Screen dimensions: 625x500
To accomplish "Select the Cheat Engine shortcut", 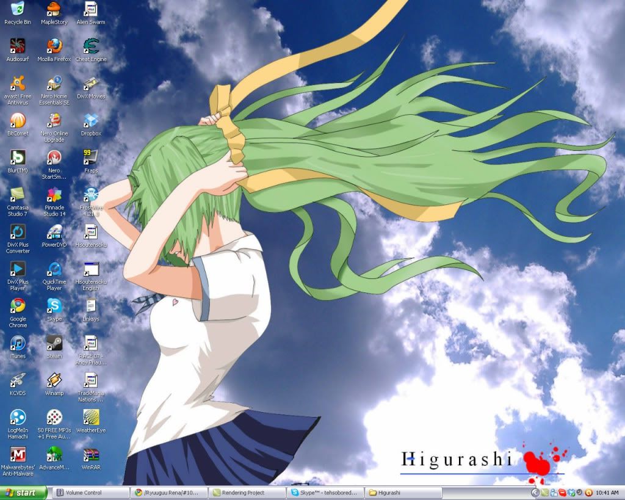I will [x=91, y=46].
